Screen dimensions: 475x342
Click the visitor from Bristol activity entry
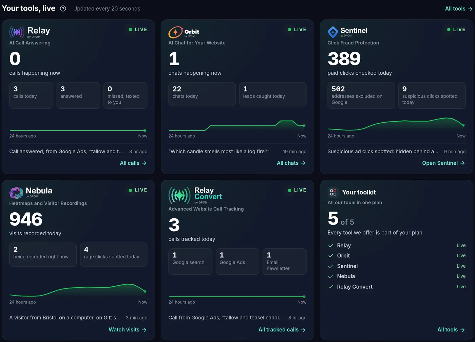coord(65,318)
